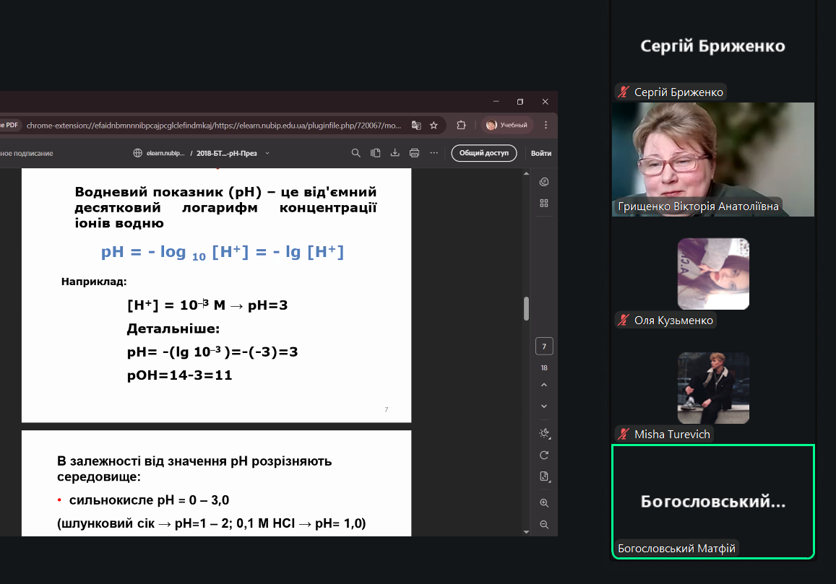Click muted microphone icon of Misha Turevich
836x584 pixels.
pos(624,435)
